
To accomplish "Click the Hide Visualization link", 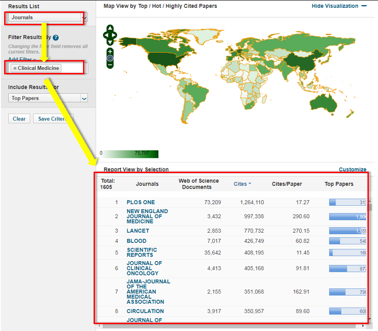I will tap(335, 6).
